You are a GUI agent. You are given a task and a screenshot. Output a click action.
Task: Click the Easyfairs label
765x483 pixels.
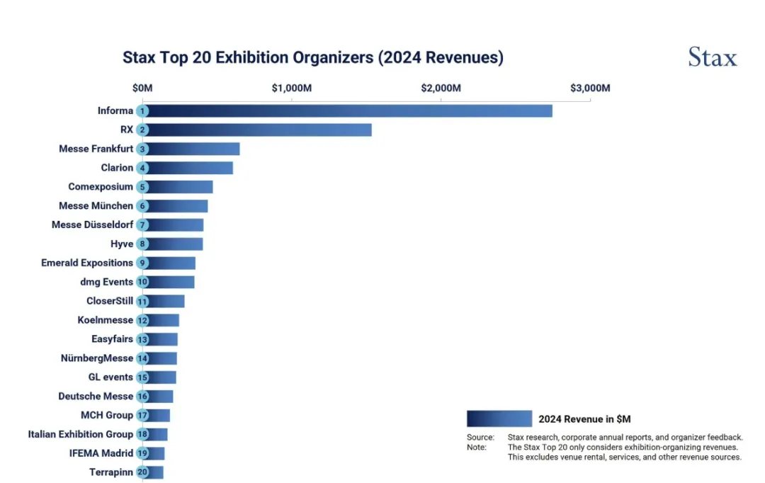point(112,339)
